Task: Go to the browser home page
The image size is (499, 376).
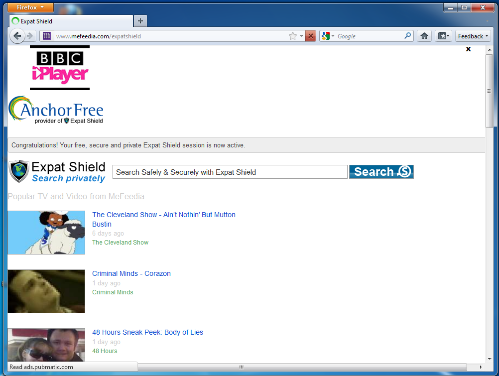Action: 424,36
